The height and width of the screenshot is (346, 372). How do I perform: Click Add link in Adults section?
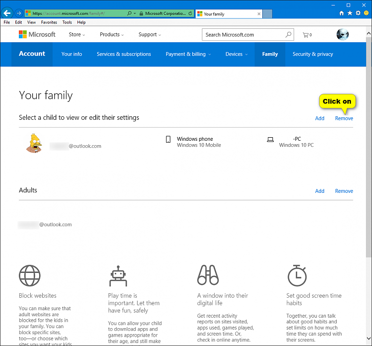319,191
